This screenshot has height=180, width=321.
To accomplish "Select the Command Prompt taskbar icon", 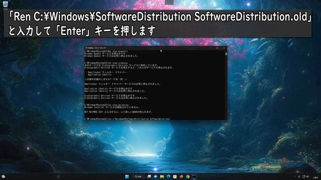I will [x=194, y=176].
